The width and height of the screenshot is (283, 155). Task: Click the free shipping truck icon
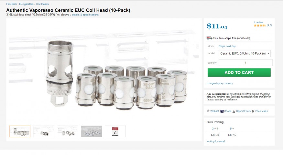tap(209, 38)
